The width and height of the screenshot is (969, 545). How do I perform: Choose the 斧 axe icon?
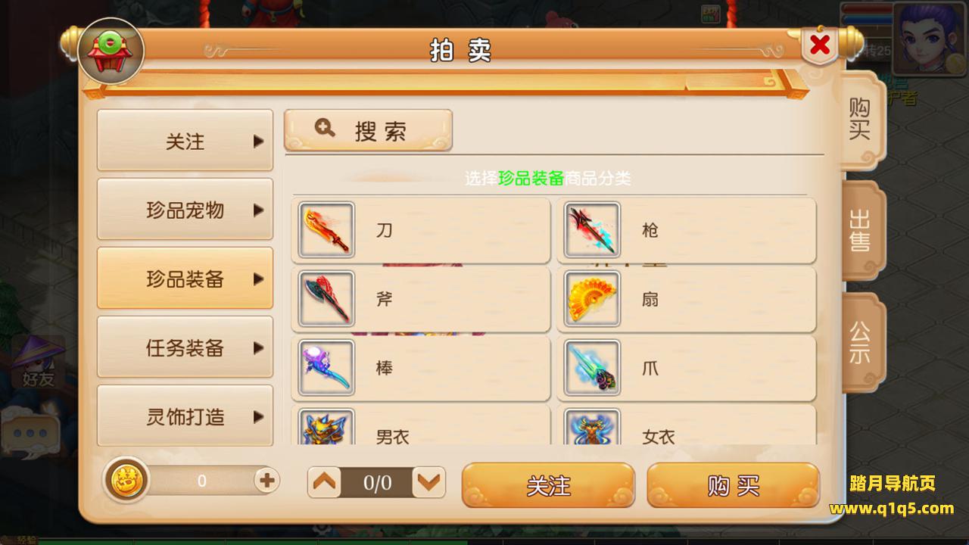(x=326, y=299)
